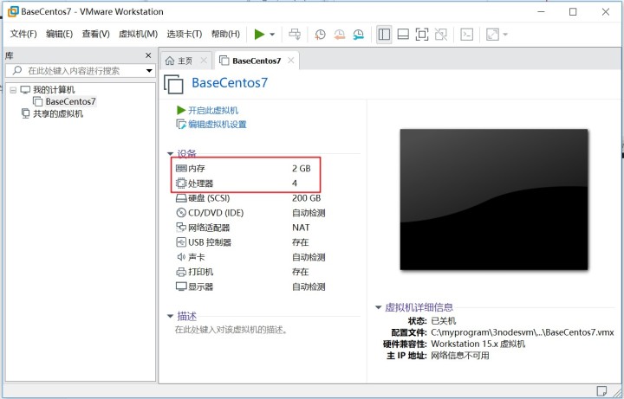Click the 已关机 status text
This screenshot has height=399, width=624.
tap(444, 321)
